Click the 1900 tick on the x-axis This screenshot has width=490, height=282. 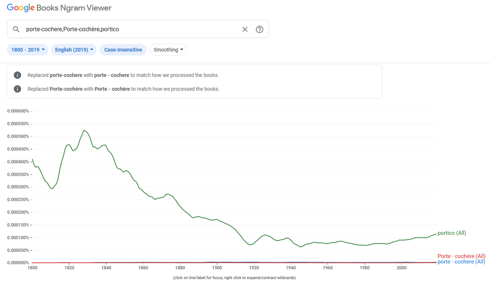pyautogui.click(x=217, y=268)
